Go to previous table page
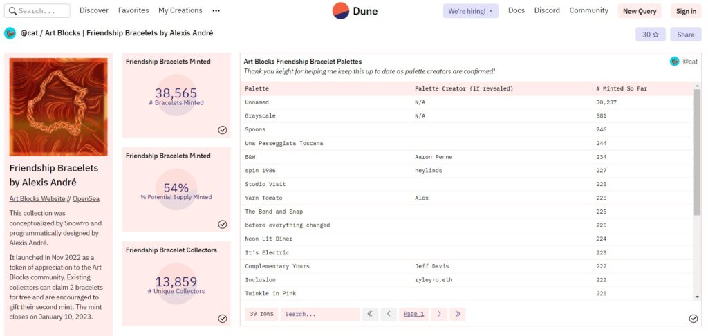This screenshot has height=336, width=708. pyautogui.click(x=389, y=314)
